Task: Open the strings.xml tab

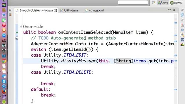Action: pos(96,10)
